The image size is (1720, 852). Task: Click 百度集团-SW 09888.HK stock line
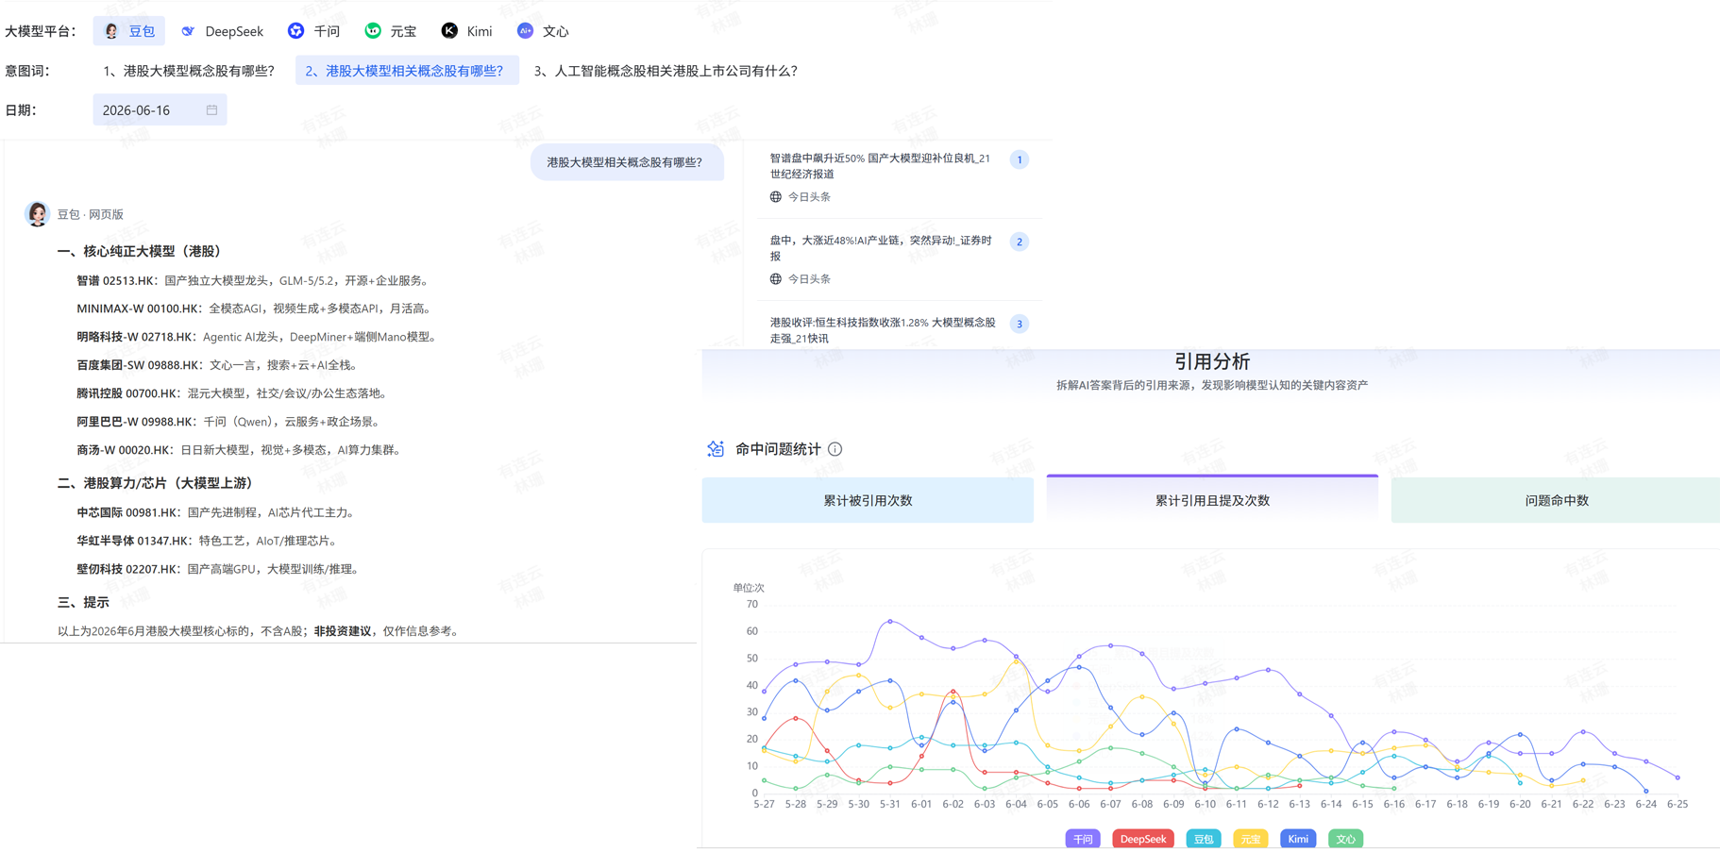pyautogui.click(x=219, y=365)
